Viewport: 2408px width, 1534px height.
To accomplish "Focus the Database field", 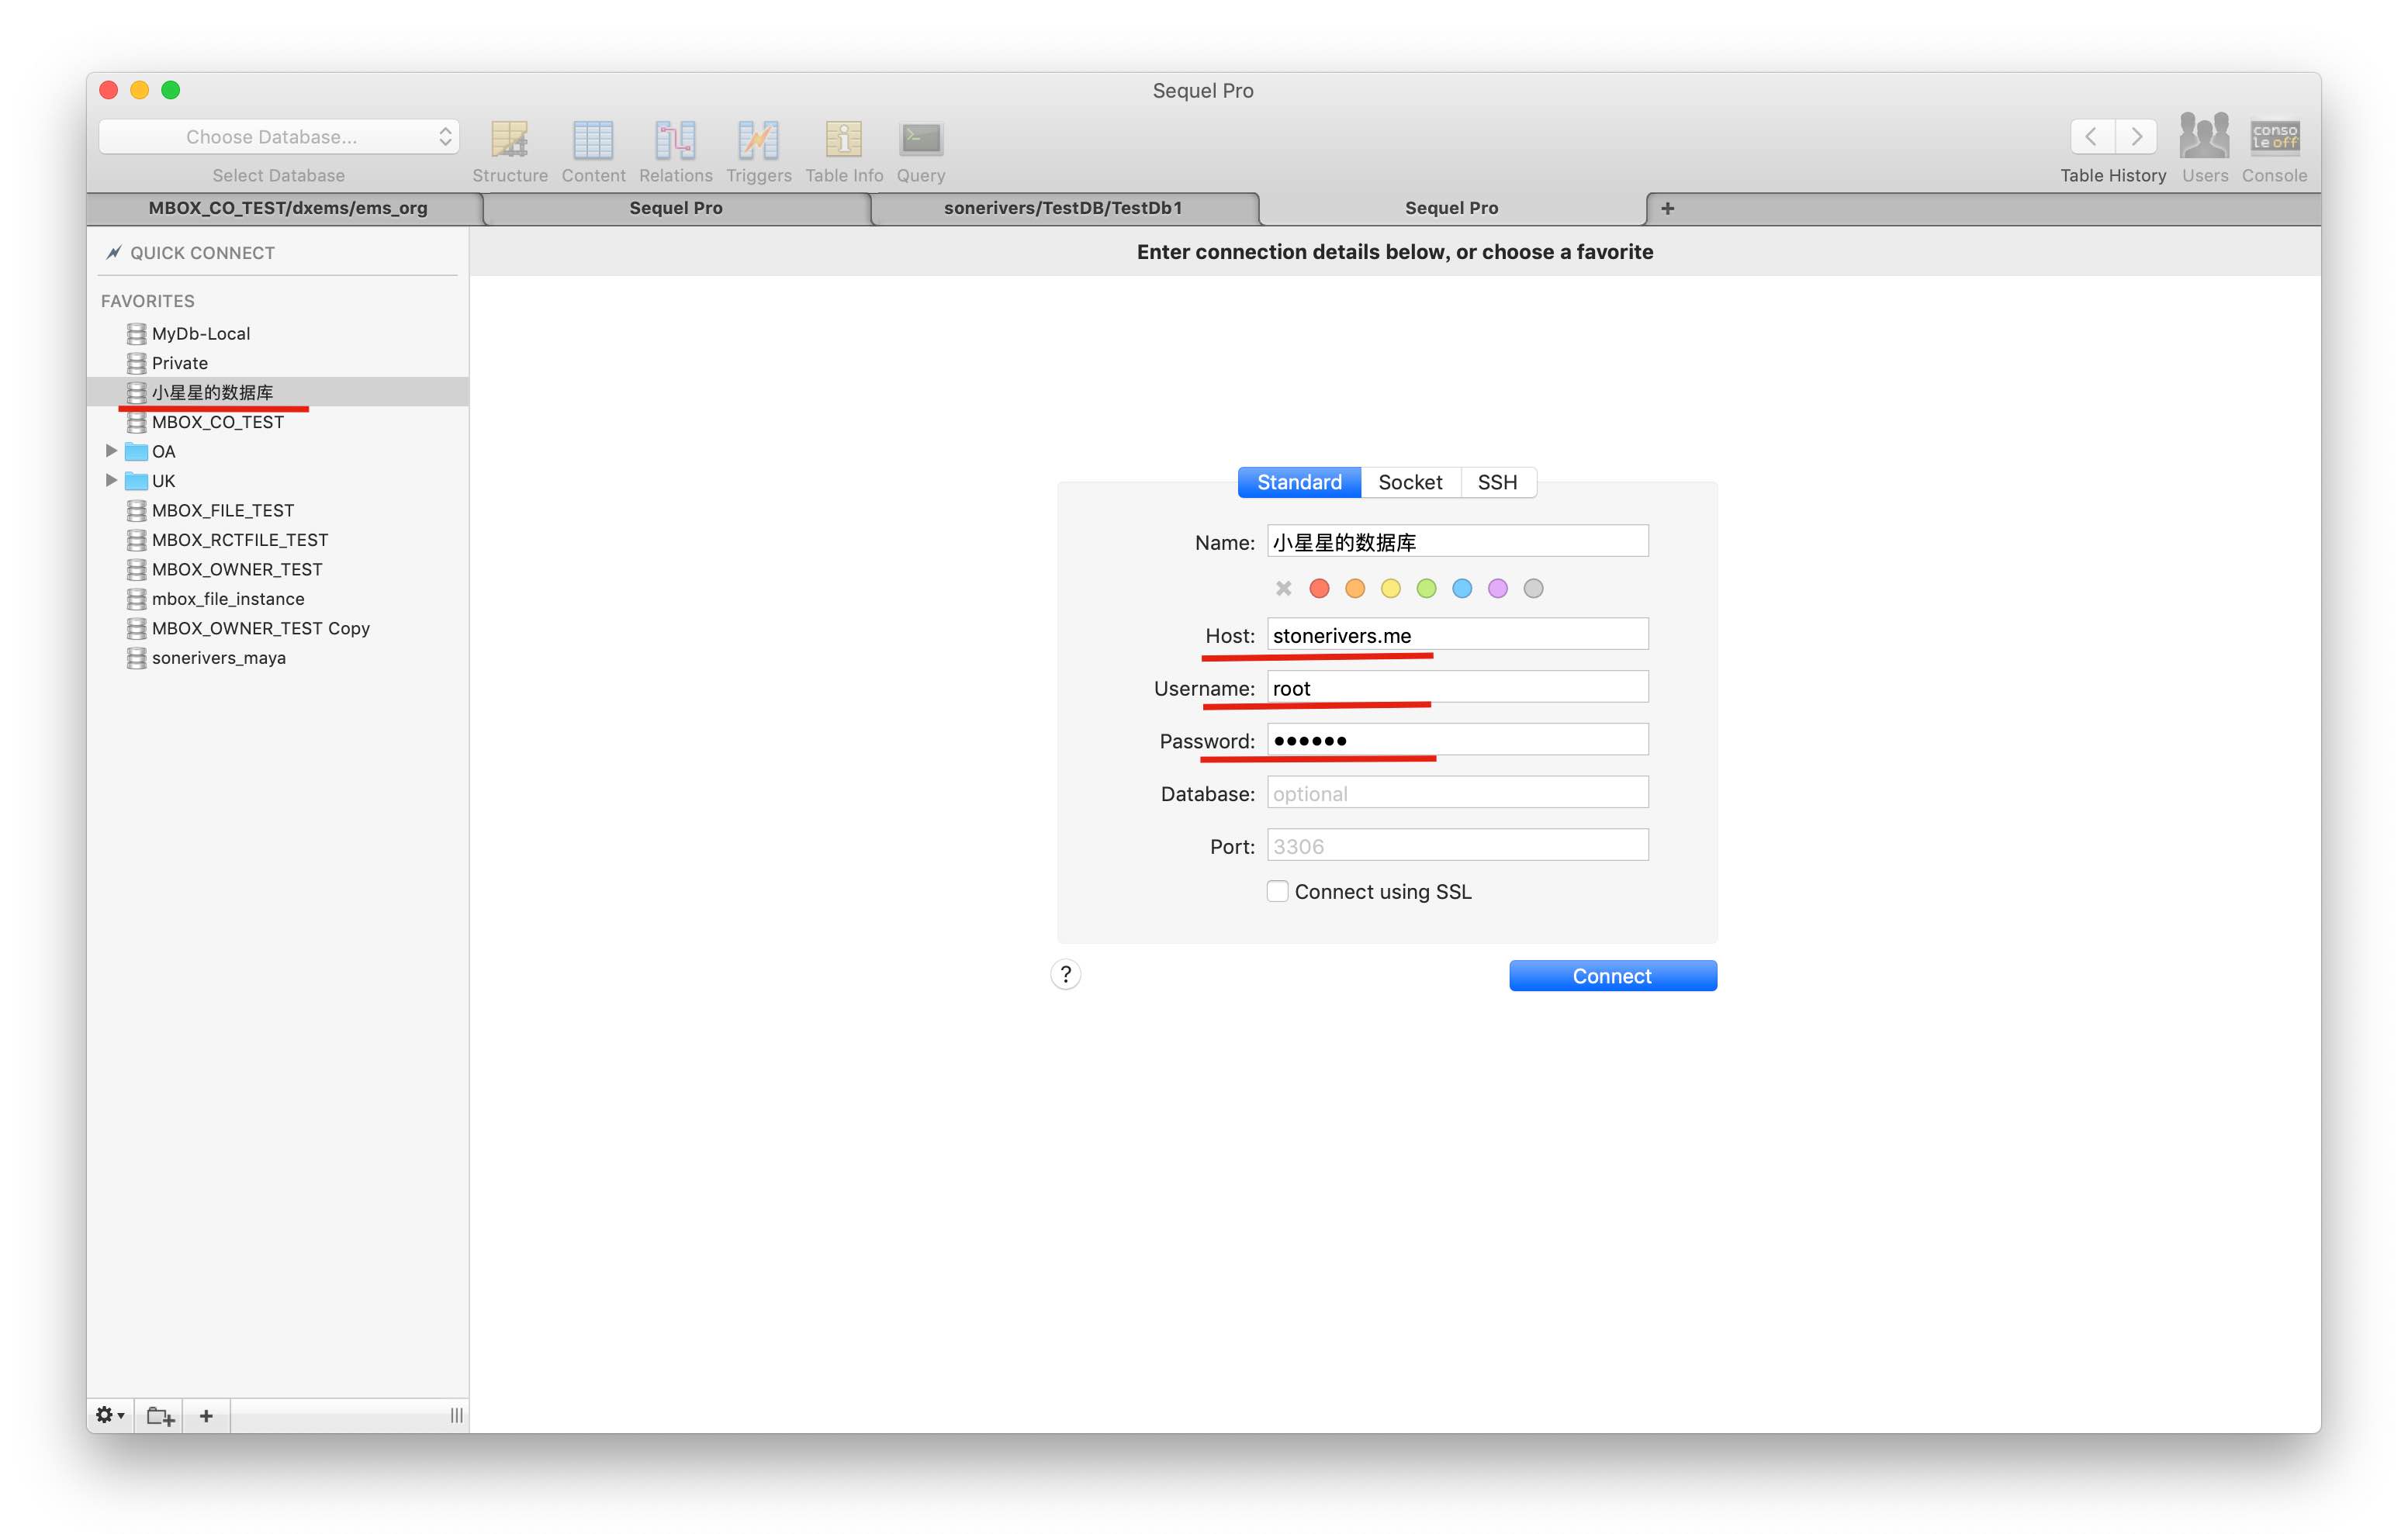I will tap(1457, 793).
